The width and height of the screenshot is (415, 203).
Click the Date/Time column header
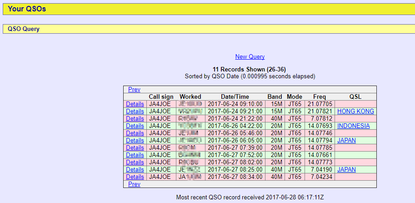(235, 97)
